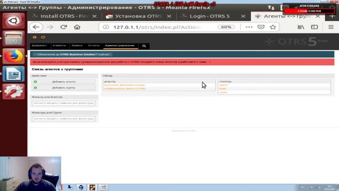Click green plus icon for adding an agent

pyautogui.click(x=35, y=82)
